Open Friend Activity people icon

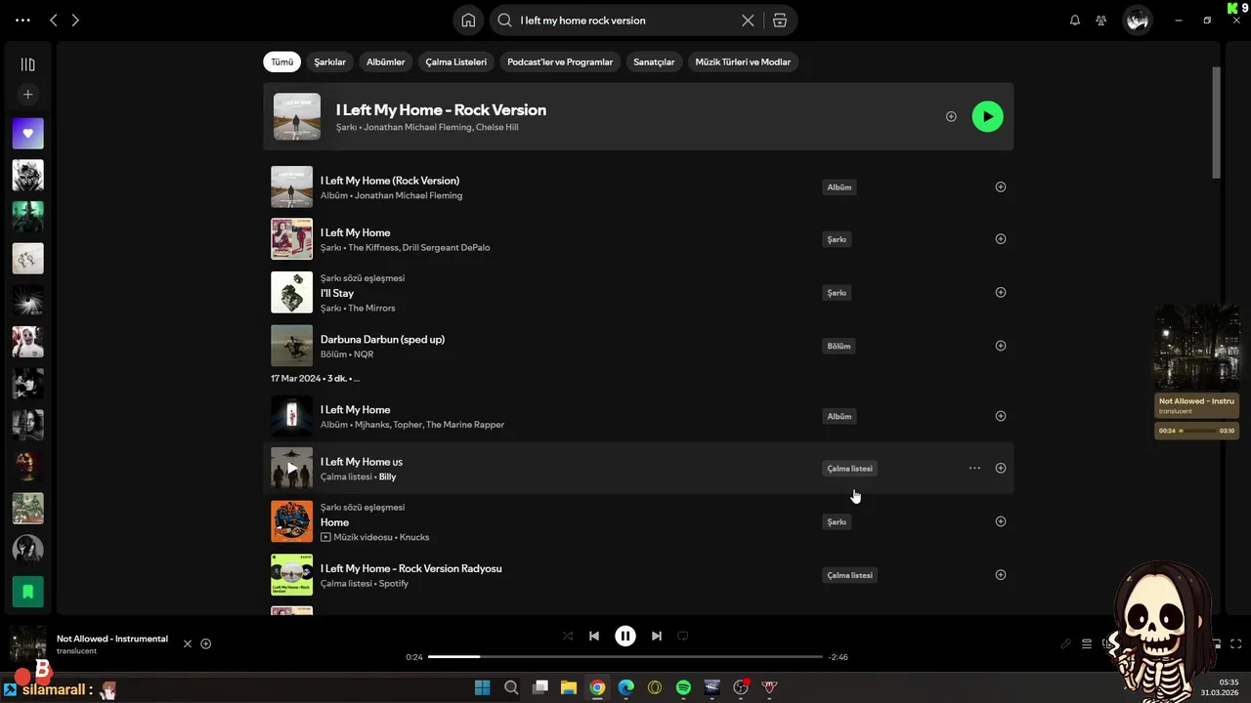tap(1101, 20)
